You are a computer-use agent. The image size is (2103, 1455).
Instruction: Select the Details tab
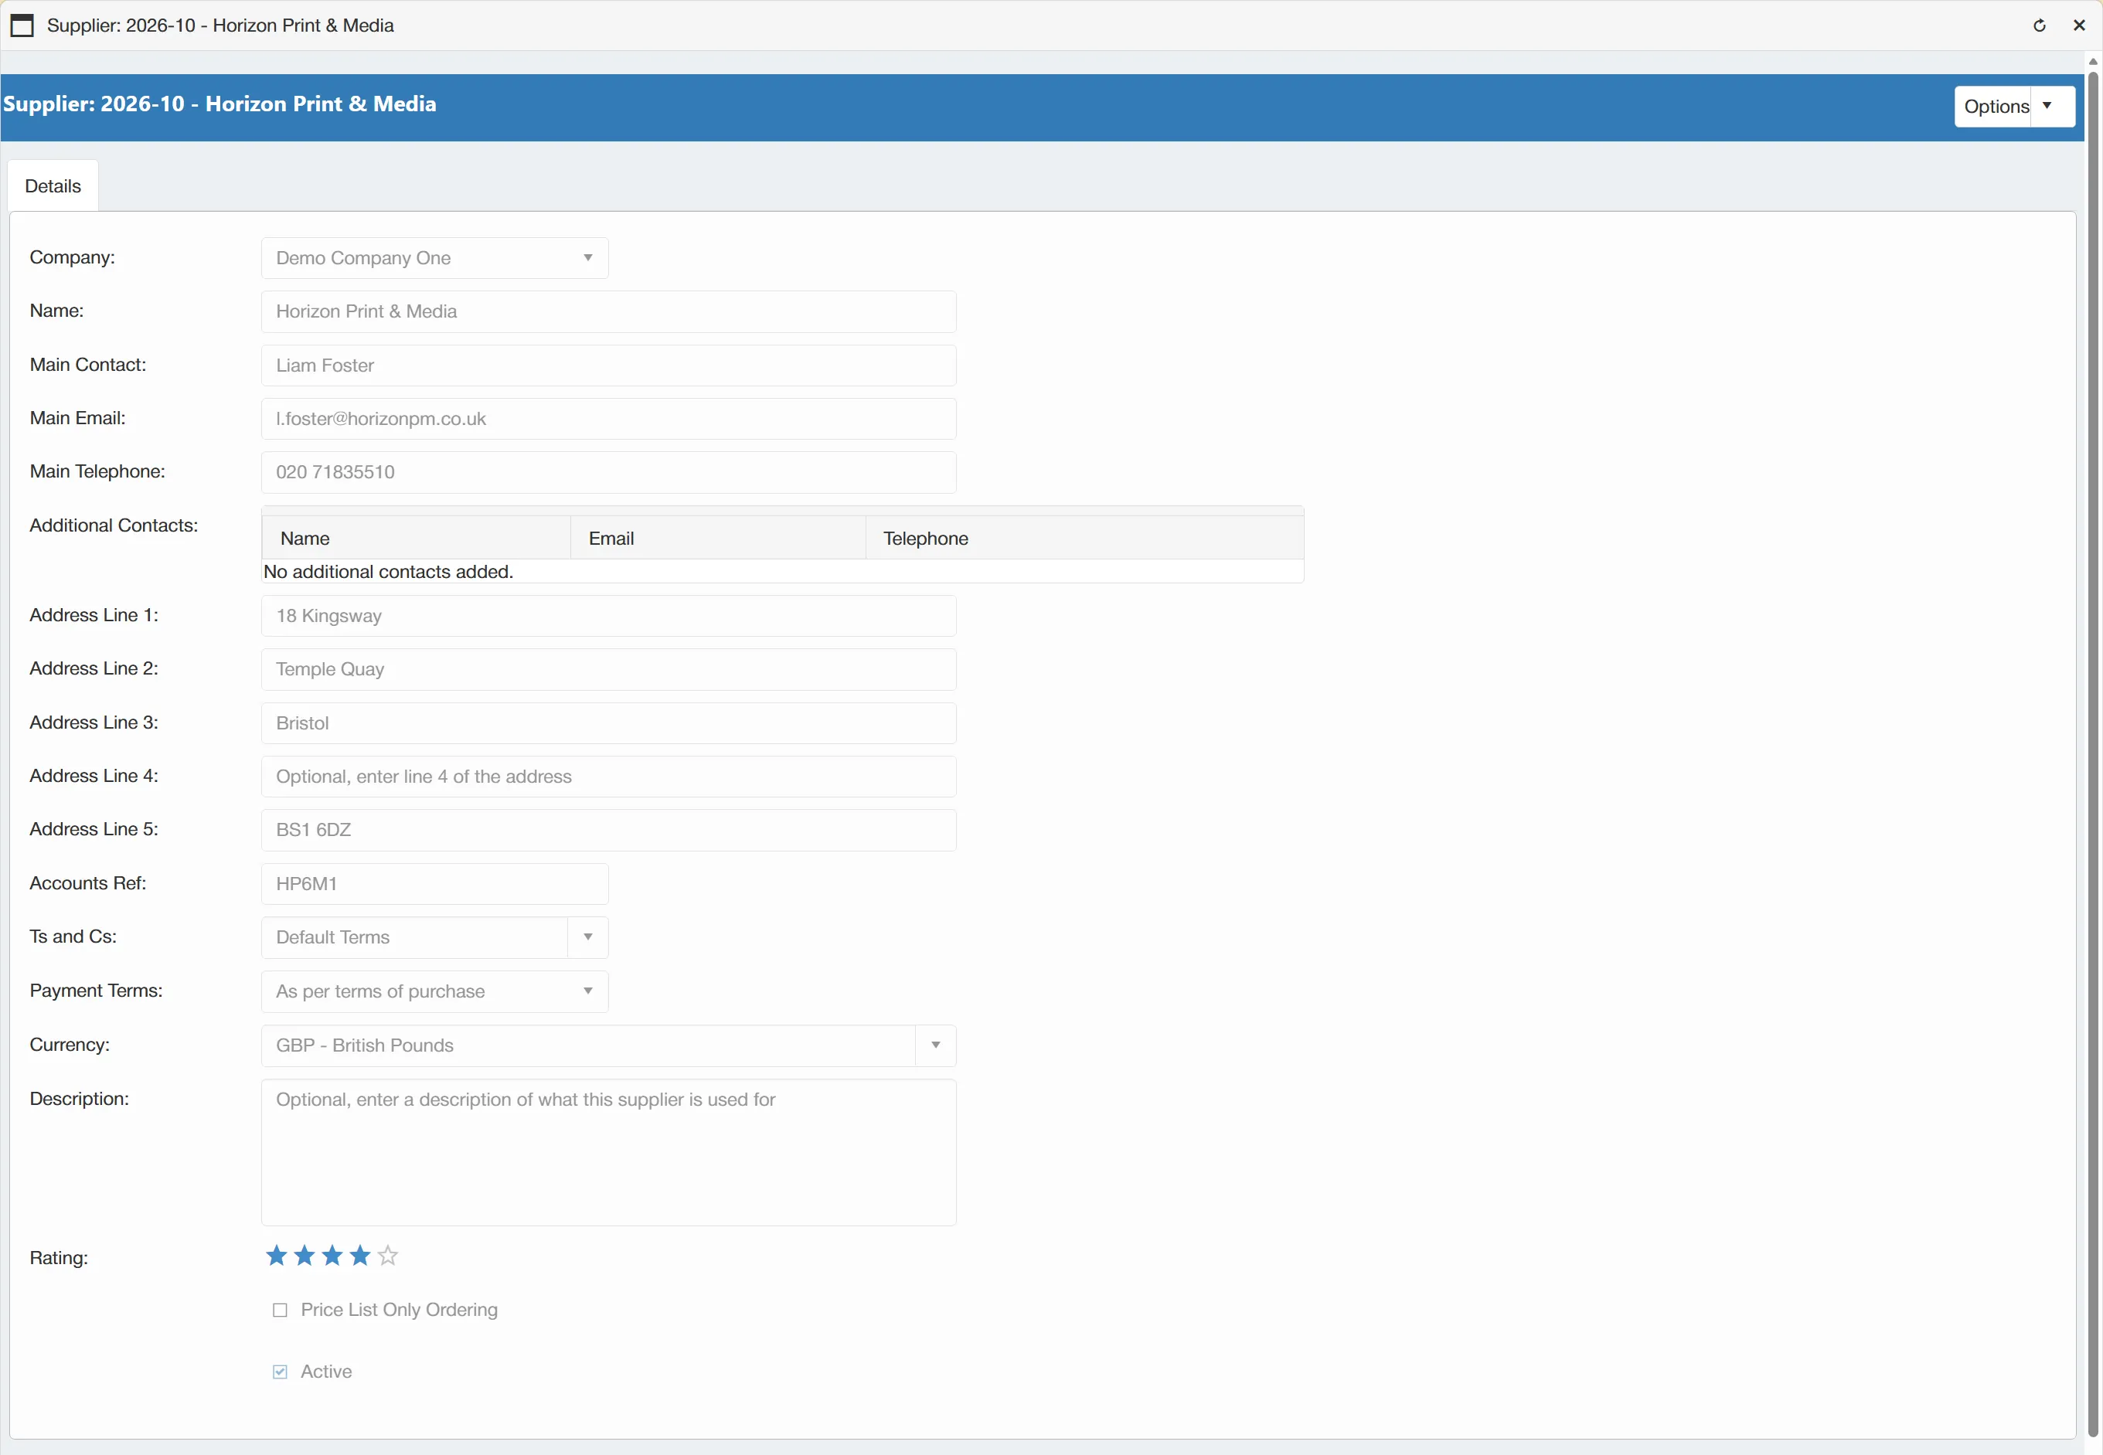(53, 186)
